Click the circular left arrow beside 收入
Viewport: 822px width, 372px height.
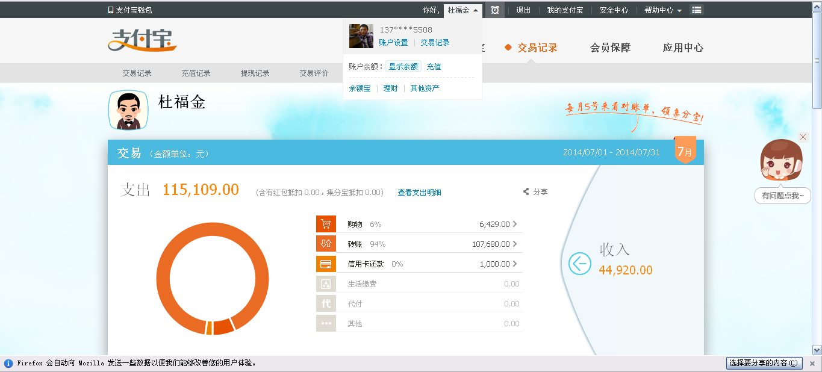point(579,263)
